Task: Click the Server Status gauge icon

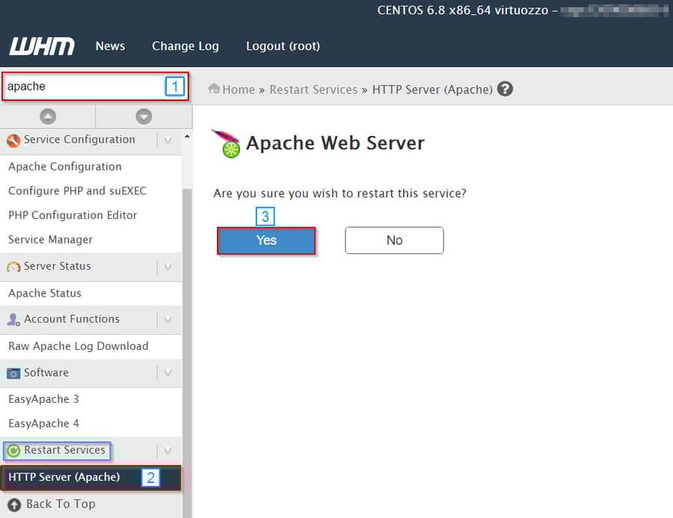Action: (x=13, y=266)
